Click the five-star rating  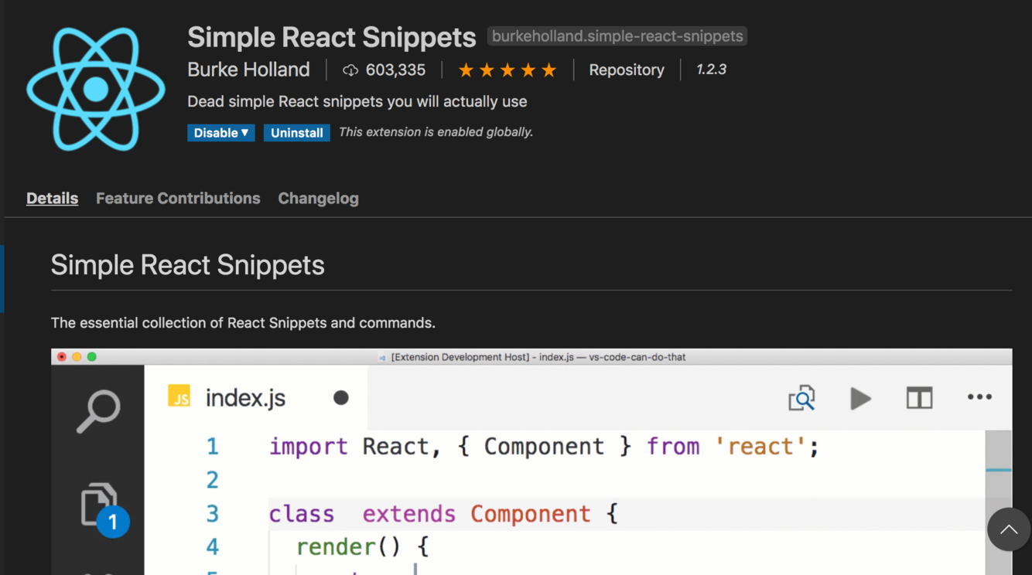click(x=507, y=70)
